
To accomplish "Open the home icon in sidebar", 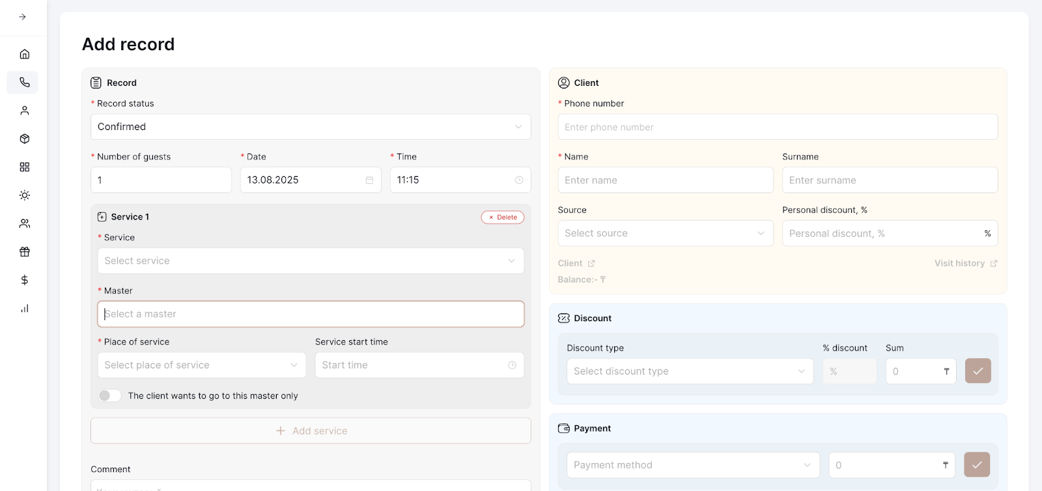I will click(x=25, y=54).
